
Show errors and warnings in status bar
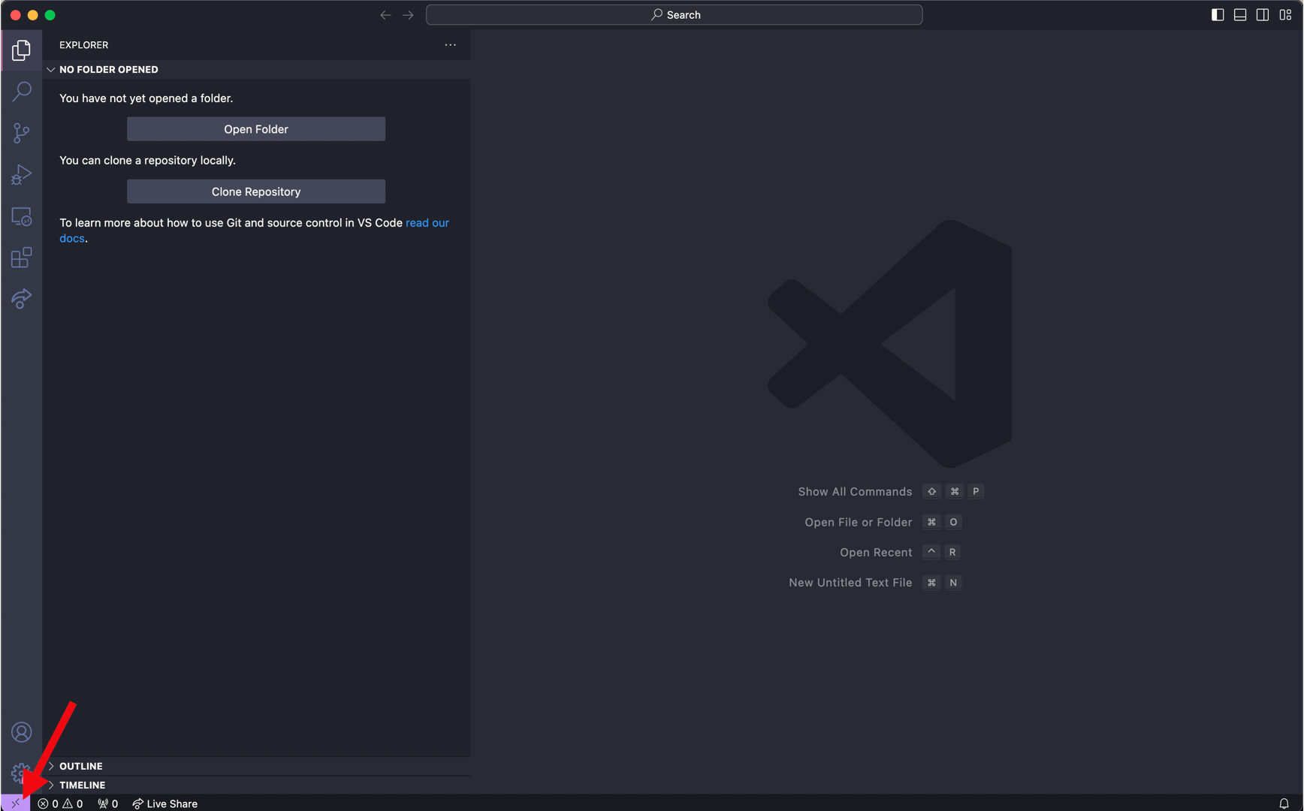coord(60,803)
